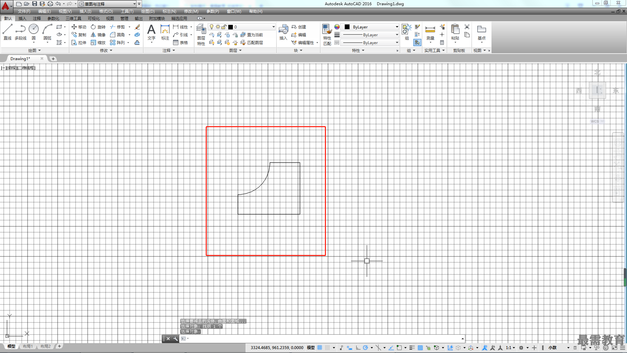Toggle ortho mode in status bar

point(358,347)
